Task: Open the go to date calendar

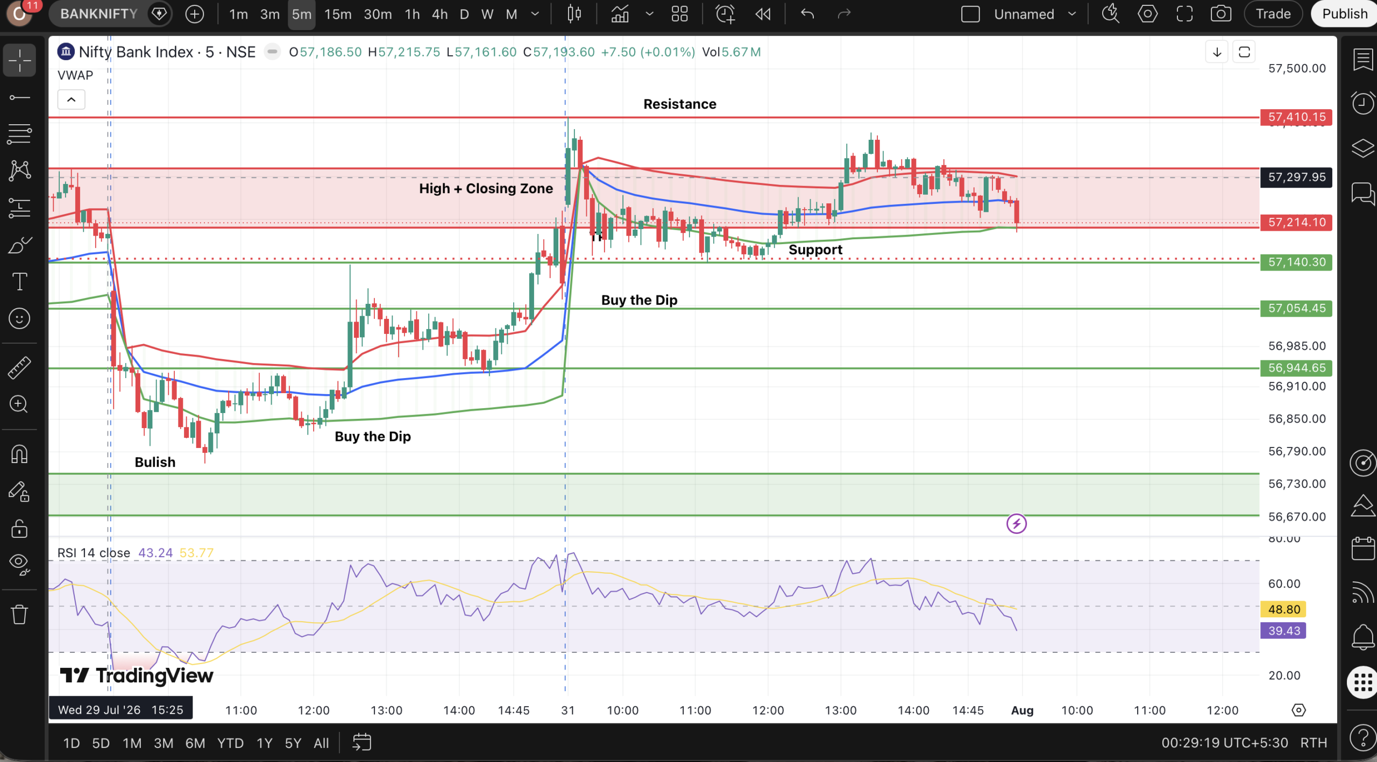Action: [x=361, y=743]
